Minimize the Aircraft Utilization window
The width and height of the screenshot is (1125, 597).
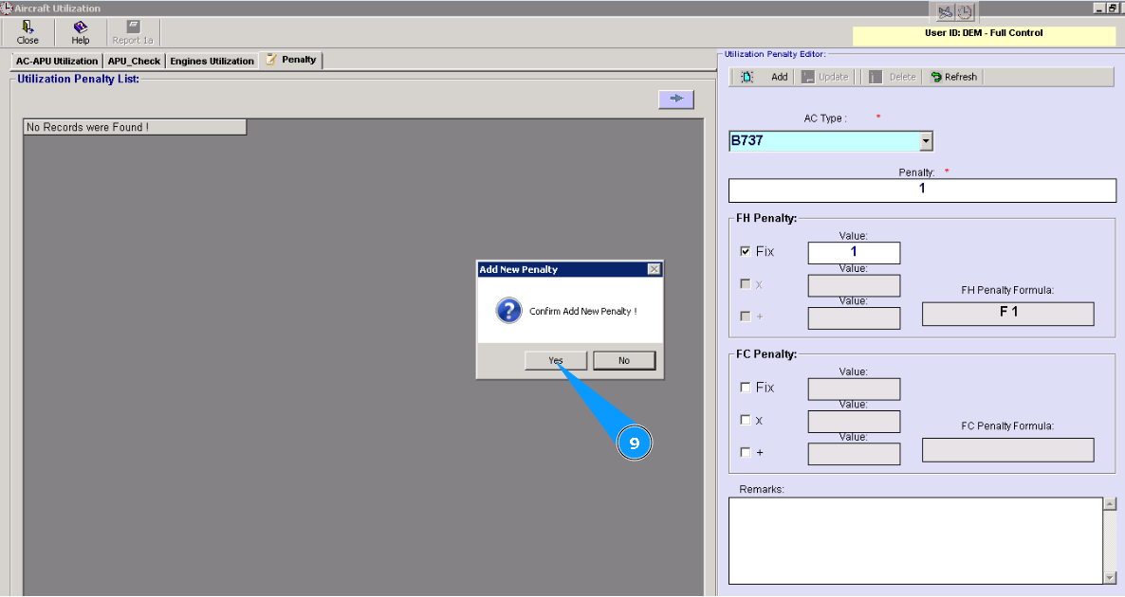click(x=1100, y=8)
